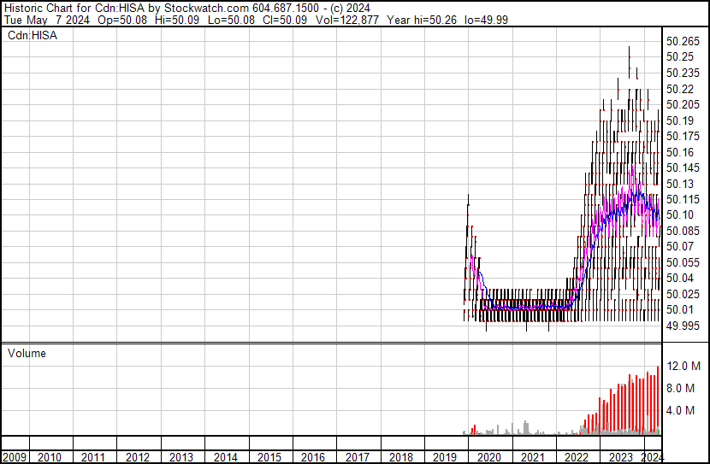Click the 50.19 price axis label
The height and width of the screenshot is (464, 710).
pos(680,120)
